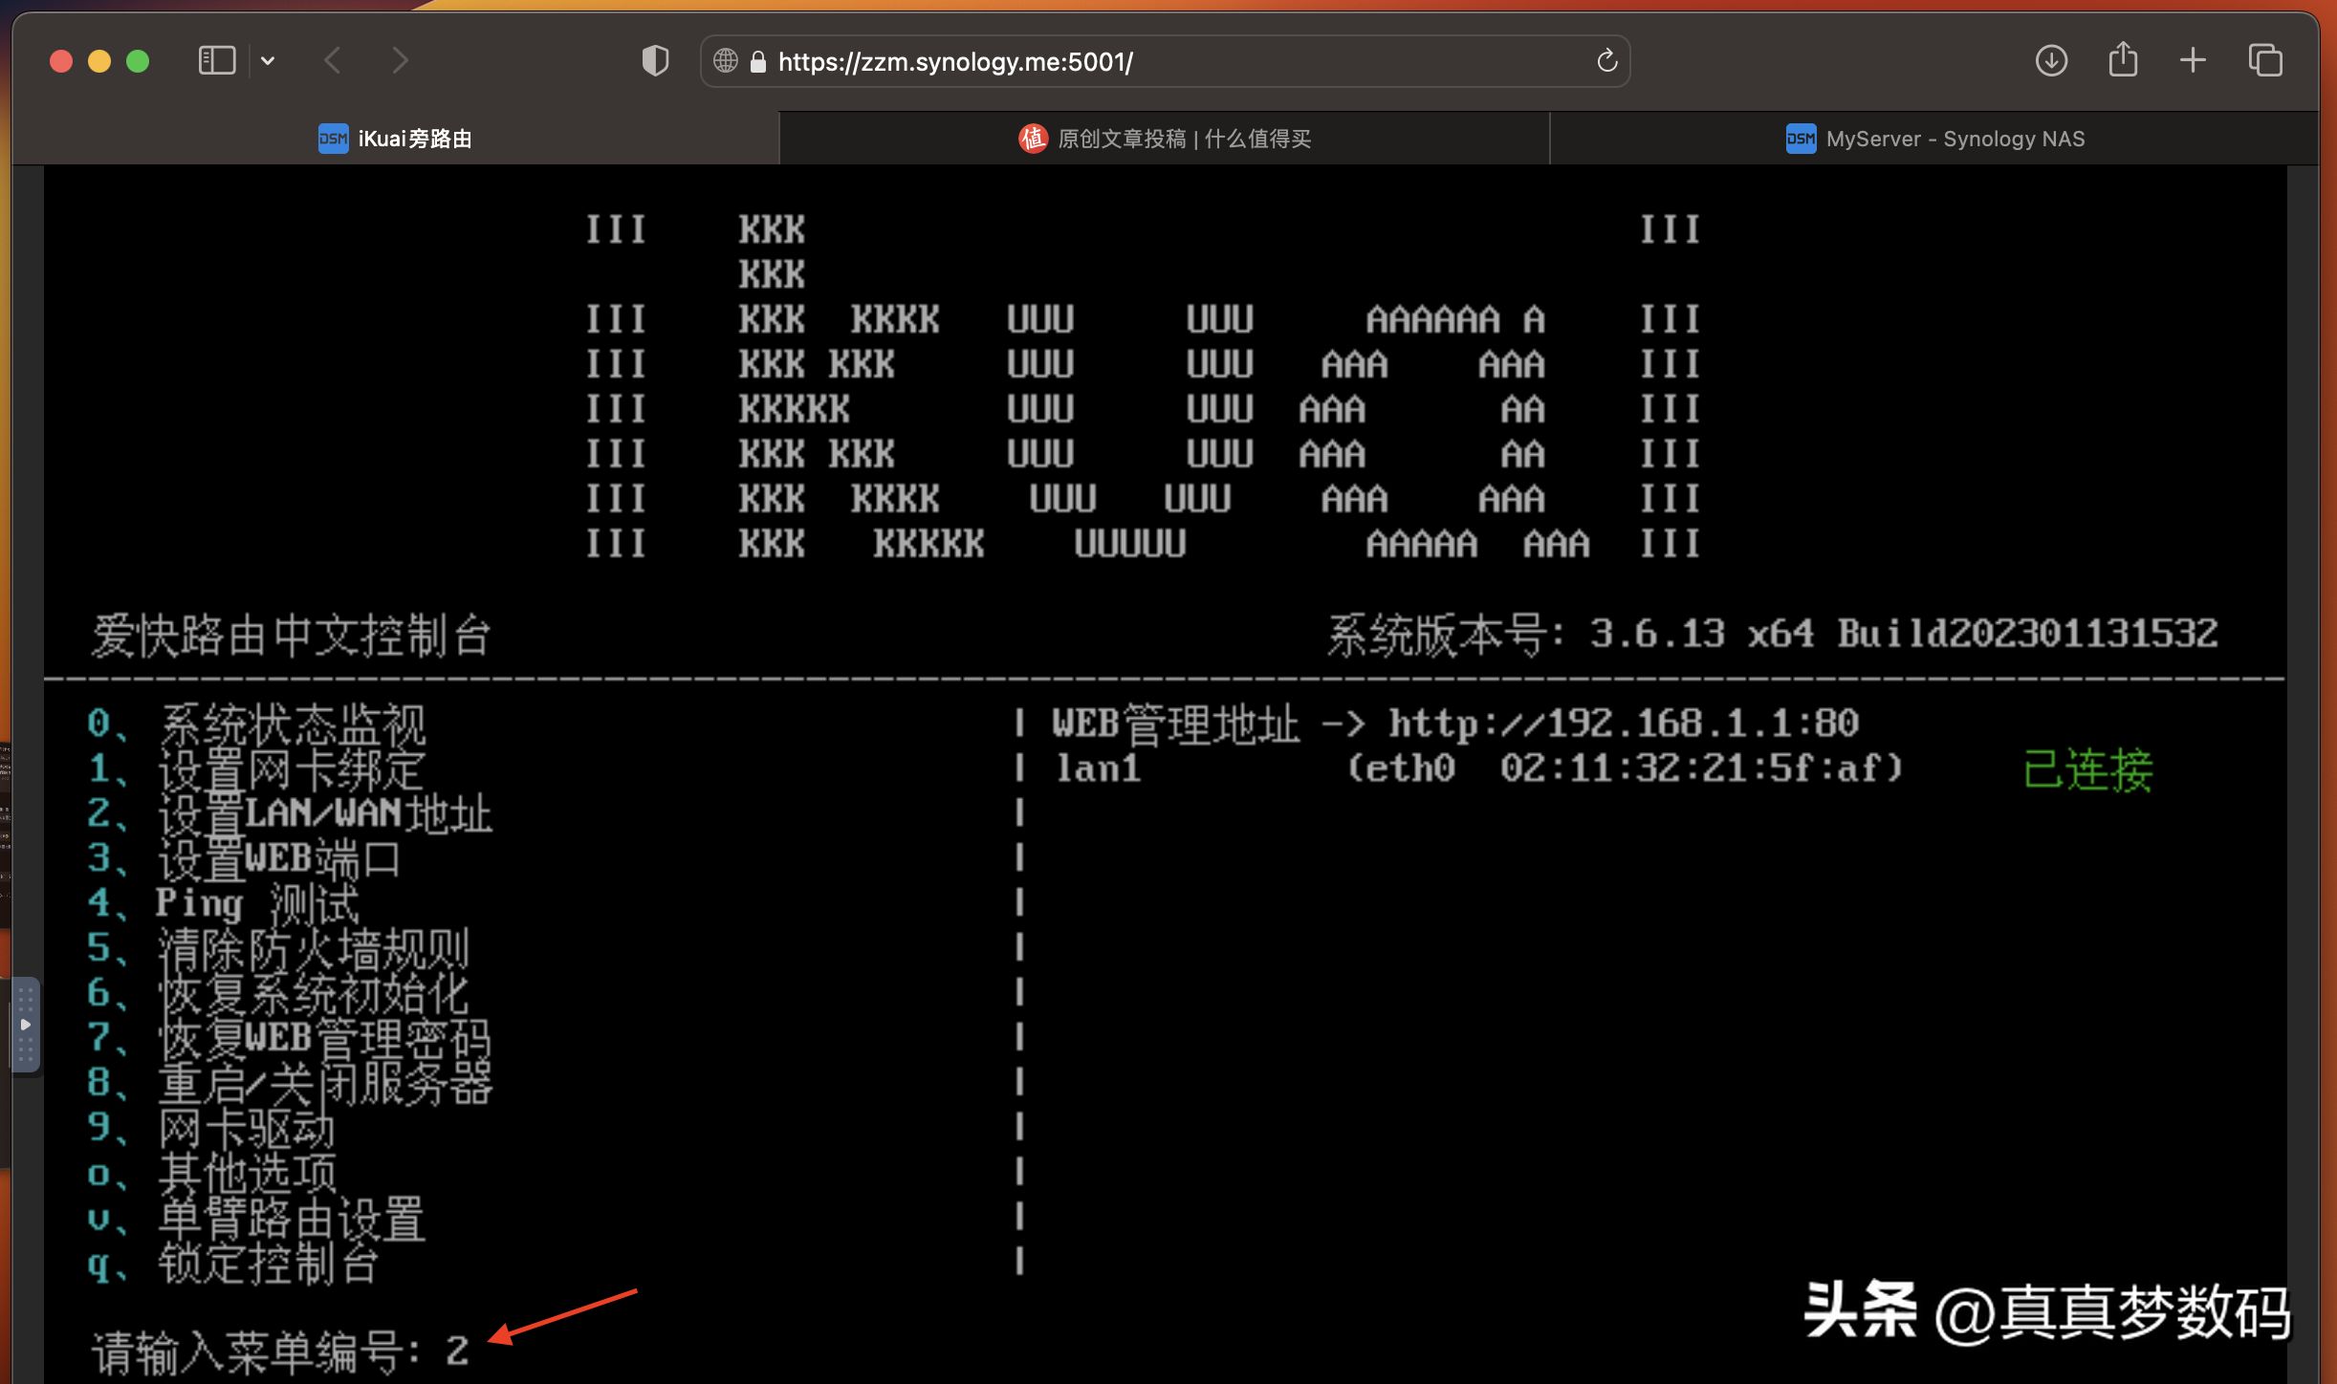
Task: Click the 值 favicon on middle tab
Action: pyautogui.click(x=1033, y=139)
